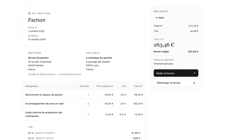Viewport: 225px width, 140px height.
Task: Click the TVA column header
Action: pos(124,86)
